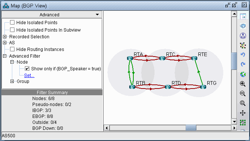Redo the map action

243,64
